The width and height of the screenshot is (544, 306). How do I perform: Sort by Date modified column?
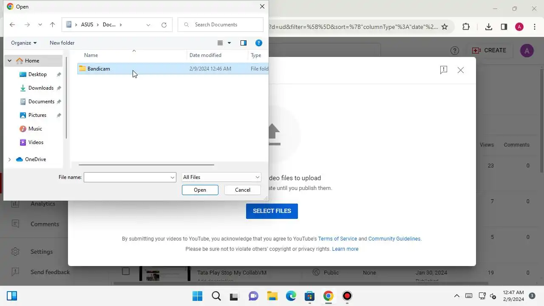(x=205, y=55)
